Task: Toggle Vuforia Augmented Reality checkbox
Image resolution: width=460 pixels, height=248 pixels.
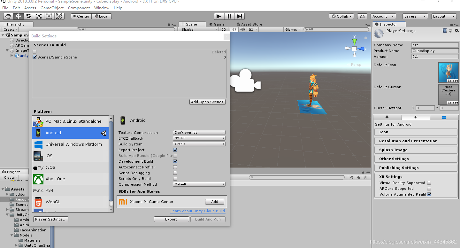Action: pyautogui.click(x=429, y=194)
